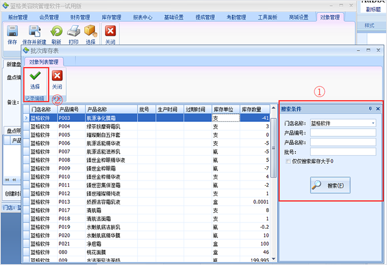Sort by 产品名称 column header
The height and width of the screenshot is (265, 387).
tap(111, 109)
